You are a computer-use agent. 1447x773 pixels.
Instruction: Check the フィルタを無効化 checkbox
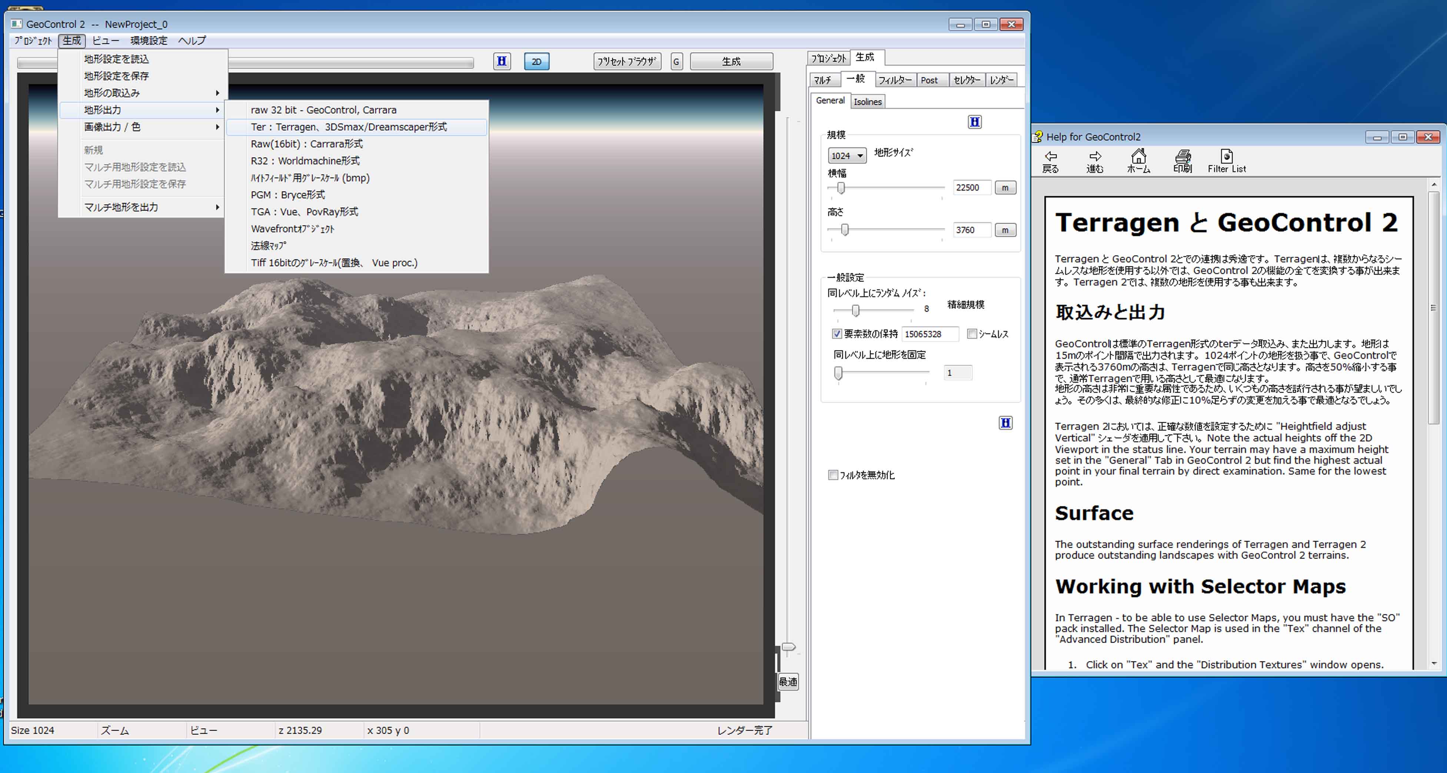click(833, 475)
